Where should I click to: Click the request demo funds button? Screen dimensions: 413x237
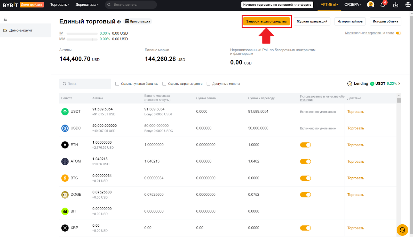[x=266, y=21]
